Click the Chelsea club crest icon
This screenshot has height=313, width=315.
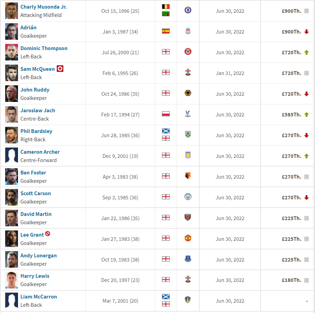pyautogui.click(x=188, y=10)
